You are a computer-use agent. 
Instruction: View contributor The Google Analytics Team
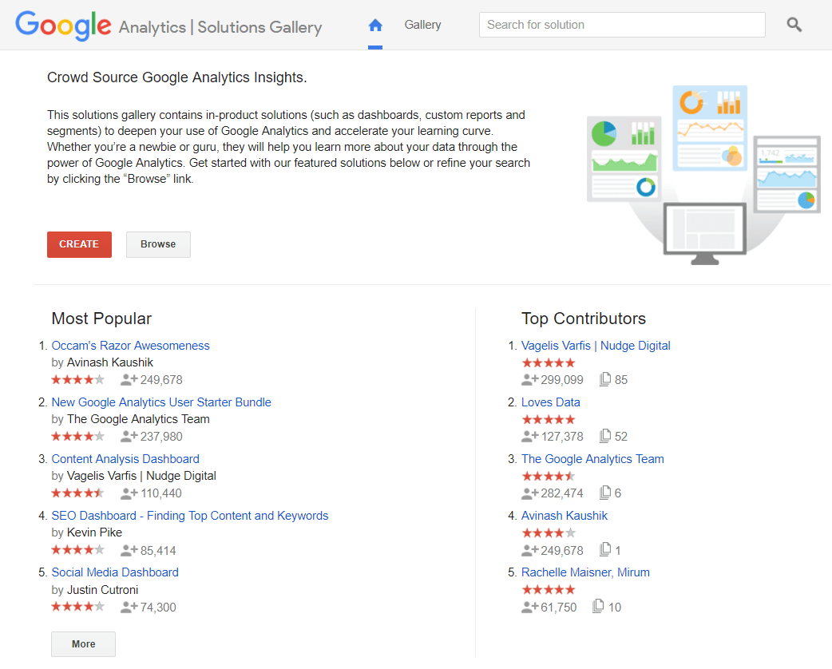(592, 459)
